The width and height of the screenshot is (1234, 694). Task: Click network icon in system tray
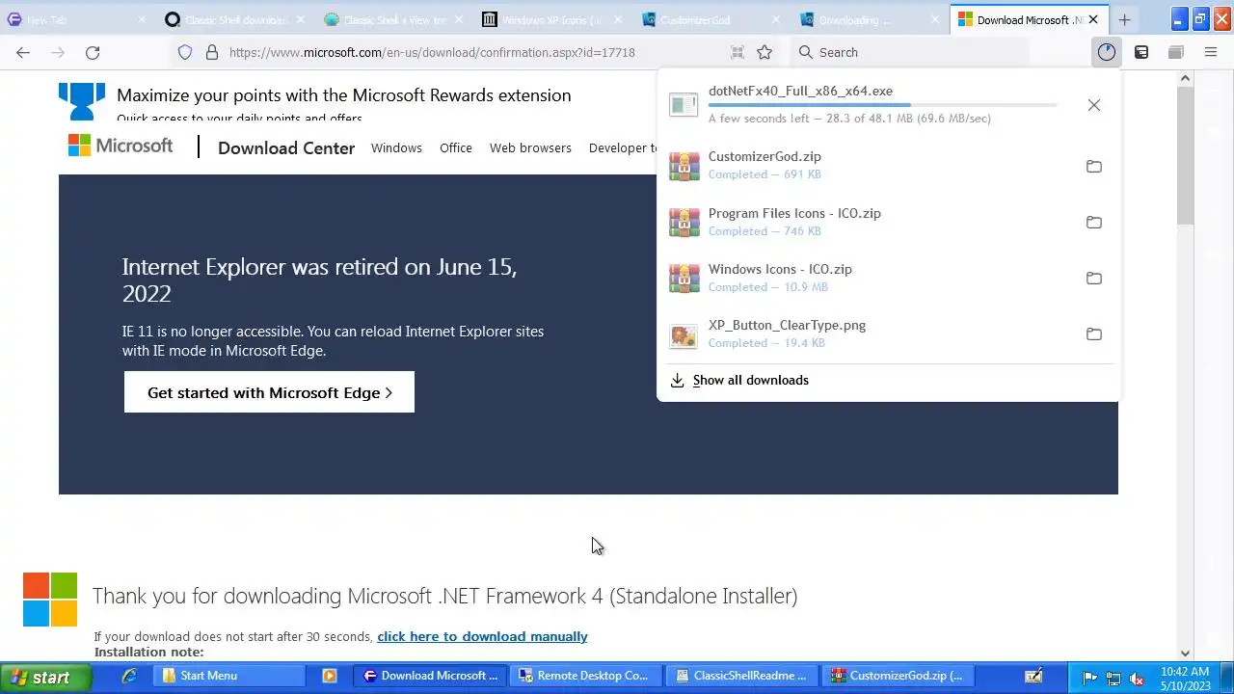tap(1113, 678)
